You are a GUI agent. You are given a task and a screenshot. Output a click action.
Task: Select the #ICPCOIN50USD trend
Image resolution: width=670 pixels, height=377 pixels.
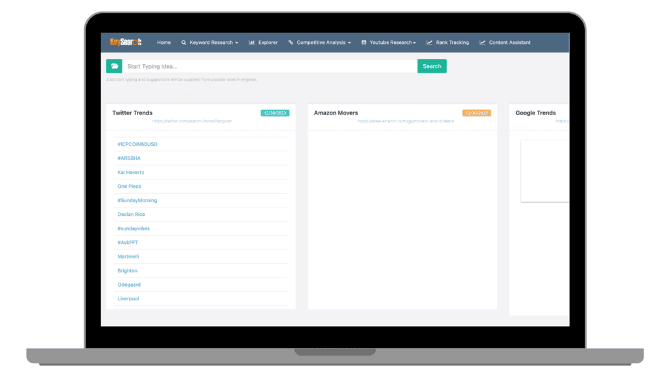pos(137,144)
